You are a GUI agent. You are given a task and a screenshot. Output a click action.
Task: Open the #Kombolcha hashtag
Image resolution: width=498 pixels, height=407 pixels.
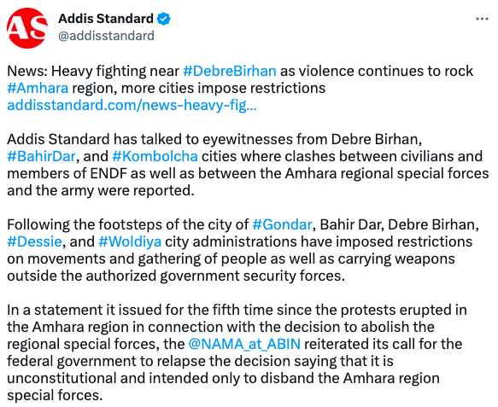[155, 157]
